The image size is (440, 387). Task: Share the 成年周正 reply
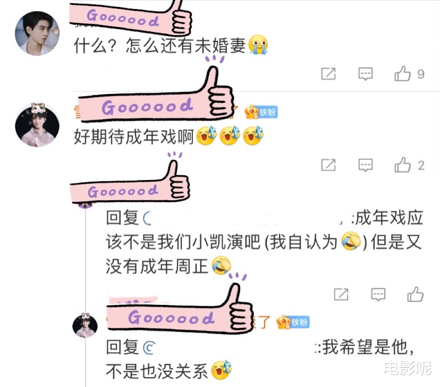341,295
